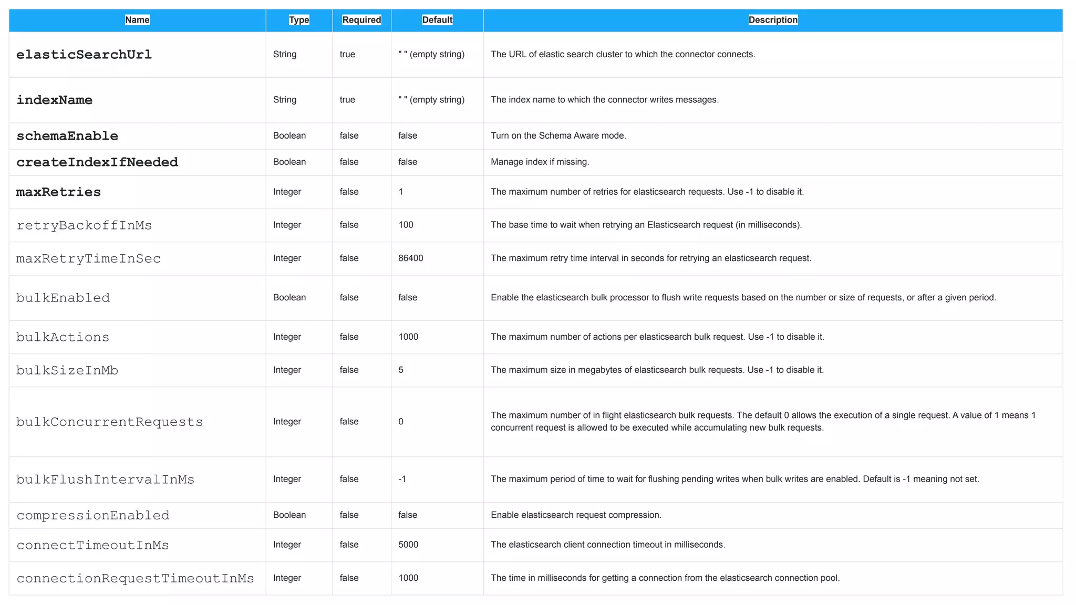Click Integer type in connectTimeoutInMs row

coord(287,545)
